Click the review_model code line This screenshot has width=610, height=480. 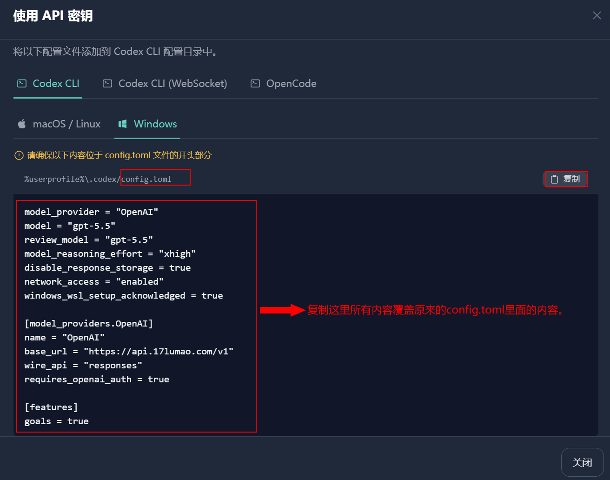pos(88,240)
